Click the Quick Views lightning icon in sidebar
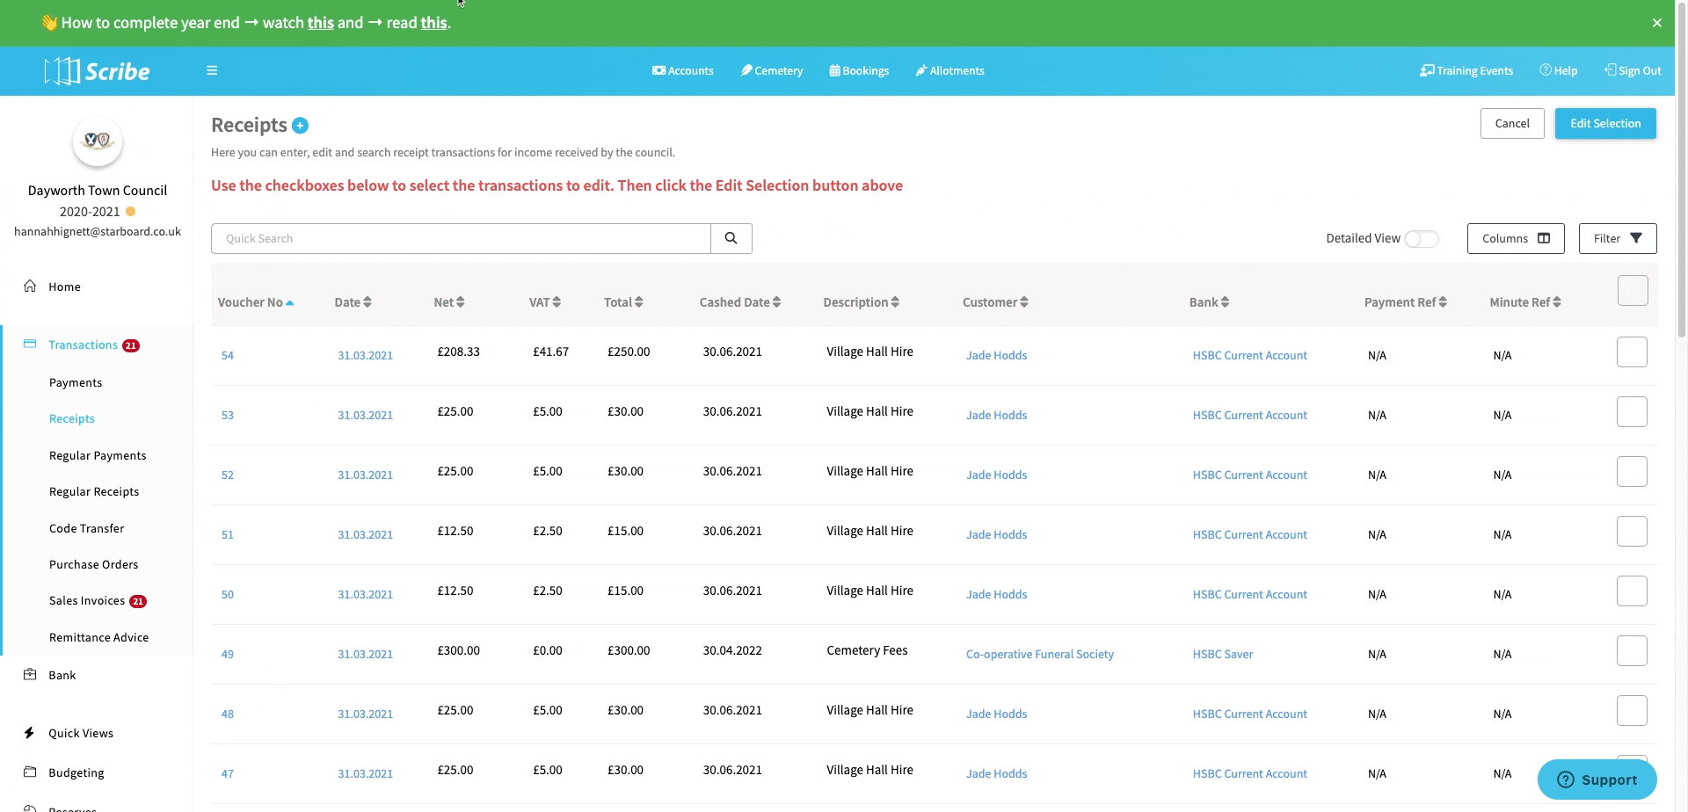1688x812 pixels. tap(30, 732)
